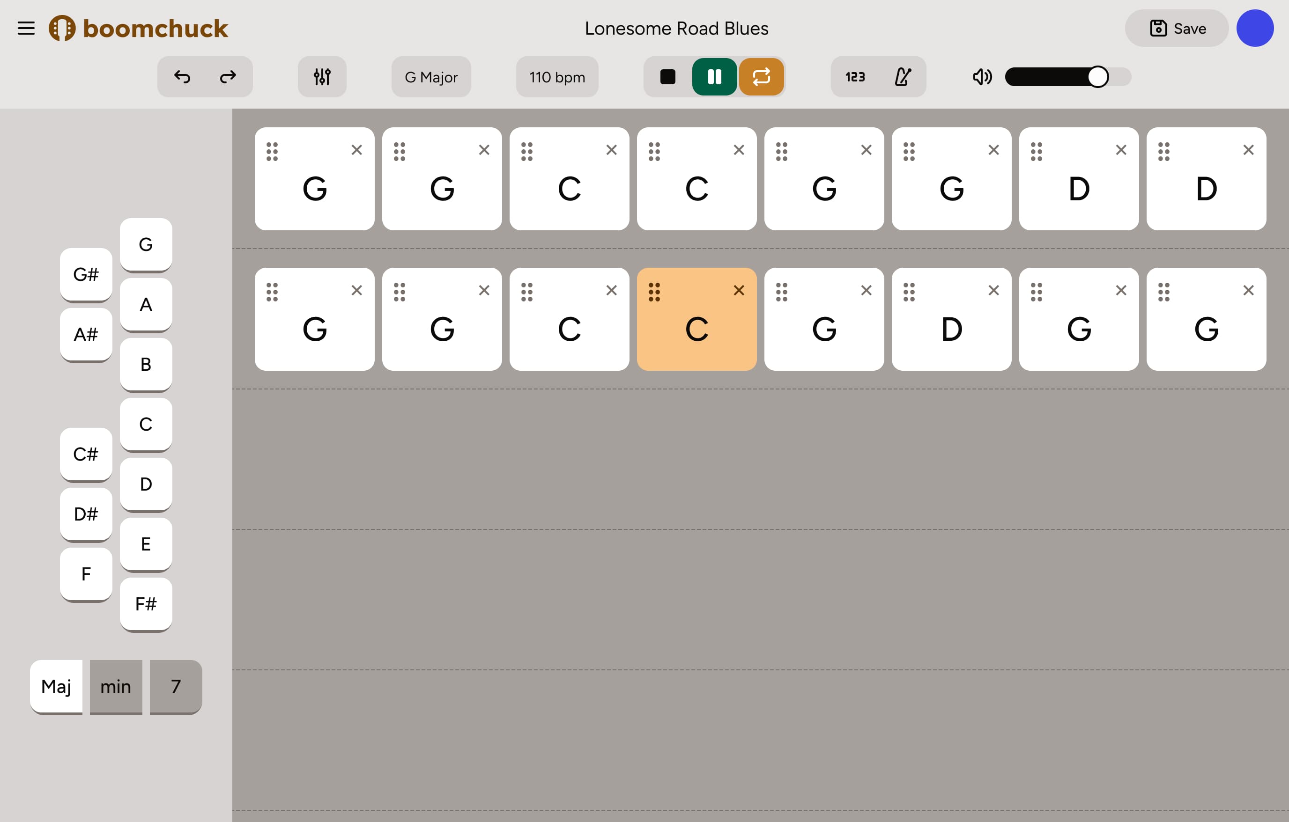The image size is (1289, 822).
Task: Click the redo arrow icon
Action: coord(228,77)
